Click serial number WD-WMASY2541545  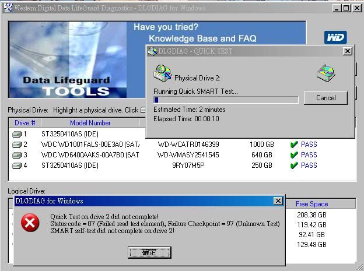pyautogui.click(x=188, y=155)
